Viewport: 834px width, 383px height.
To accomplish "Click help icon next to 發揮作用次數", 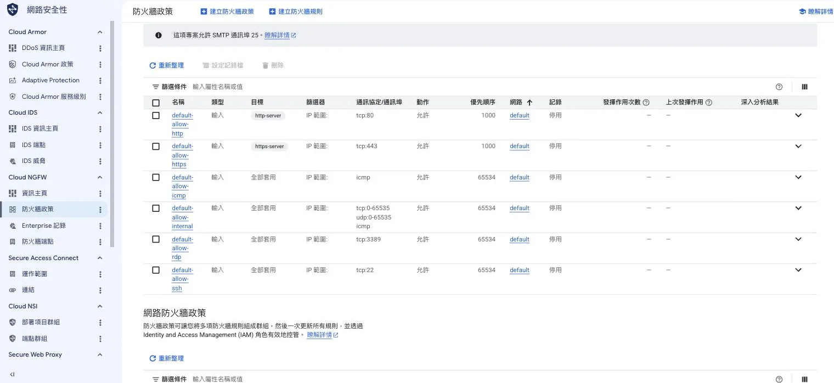I will click(x=646, y=103).
